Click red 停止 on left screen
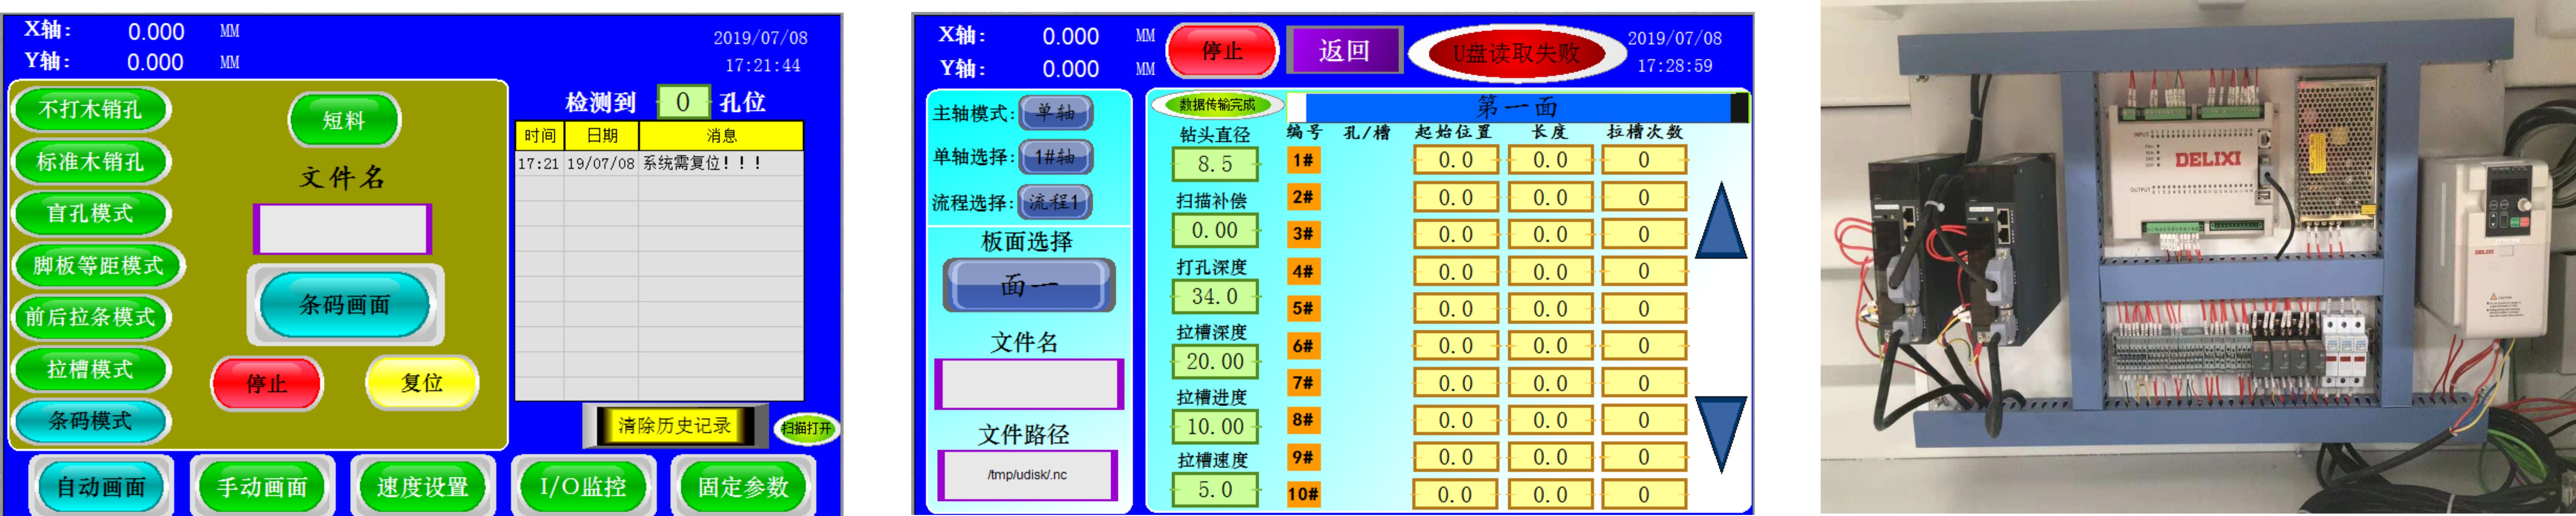2576x516 pixels. click(267, 383)
